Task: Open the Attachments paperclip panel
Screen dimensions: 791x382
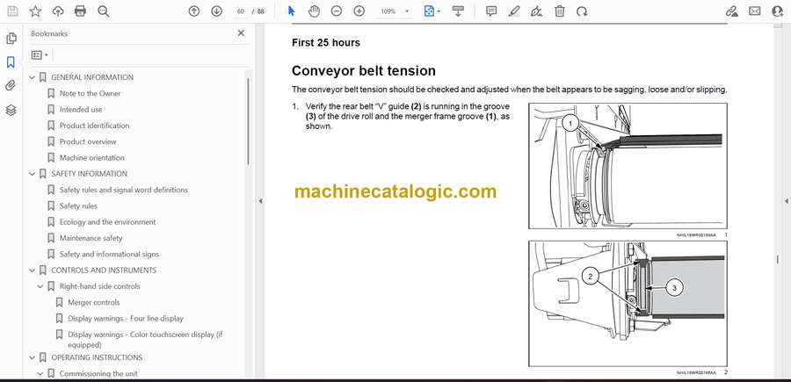Action: [x=11, y=86]
